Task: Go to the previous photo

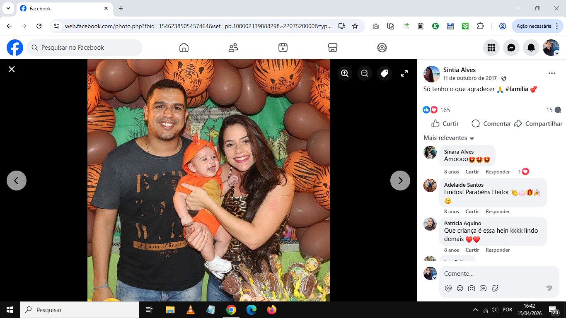Action: pos(17,181)
